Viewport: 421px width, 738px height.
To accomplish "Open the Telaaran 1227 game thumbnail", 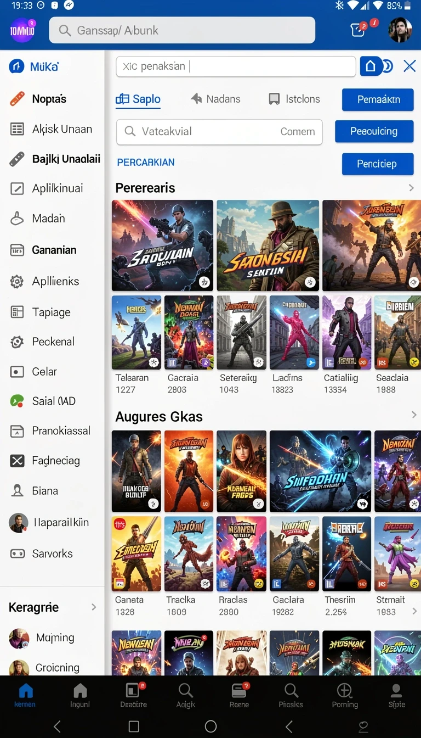I will tap(136, 332).
